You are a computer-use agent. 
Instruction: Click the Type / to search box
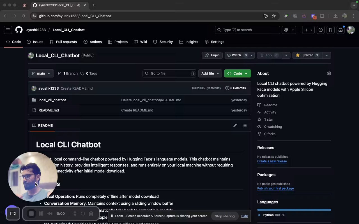247,30
